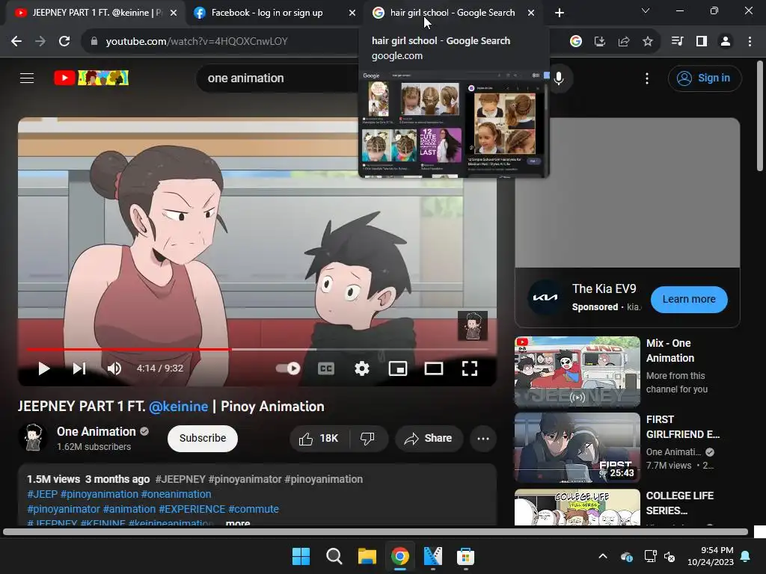
Task: Click the #EXPERIENCE hashtag
Action: click(x=192, y=509)
